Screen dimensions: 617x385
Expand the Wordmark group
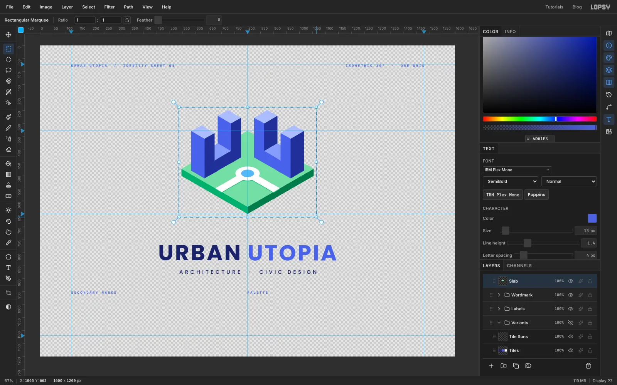coord(499,295)
